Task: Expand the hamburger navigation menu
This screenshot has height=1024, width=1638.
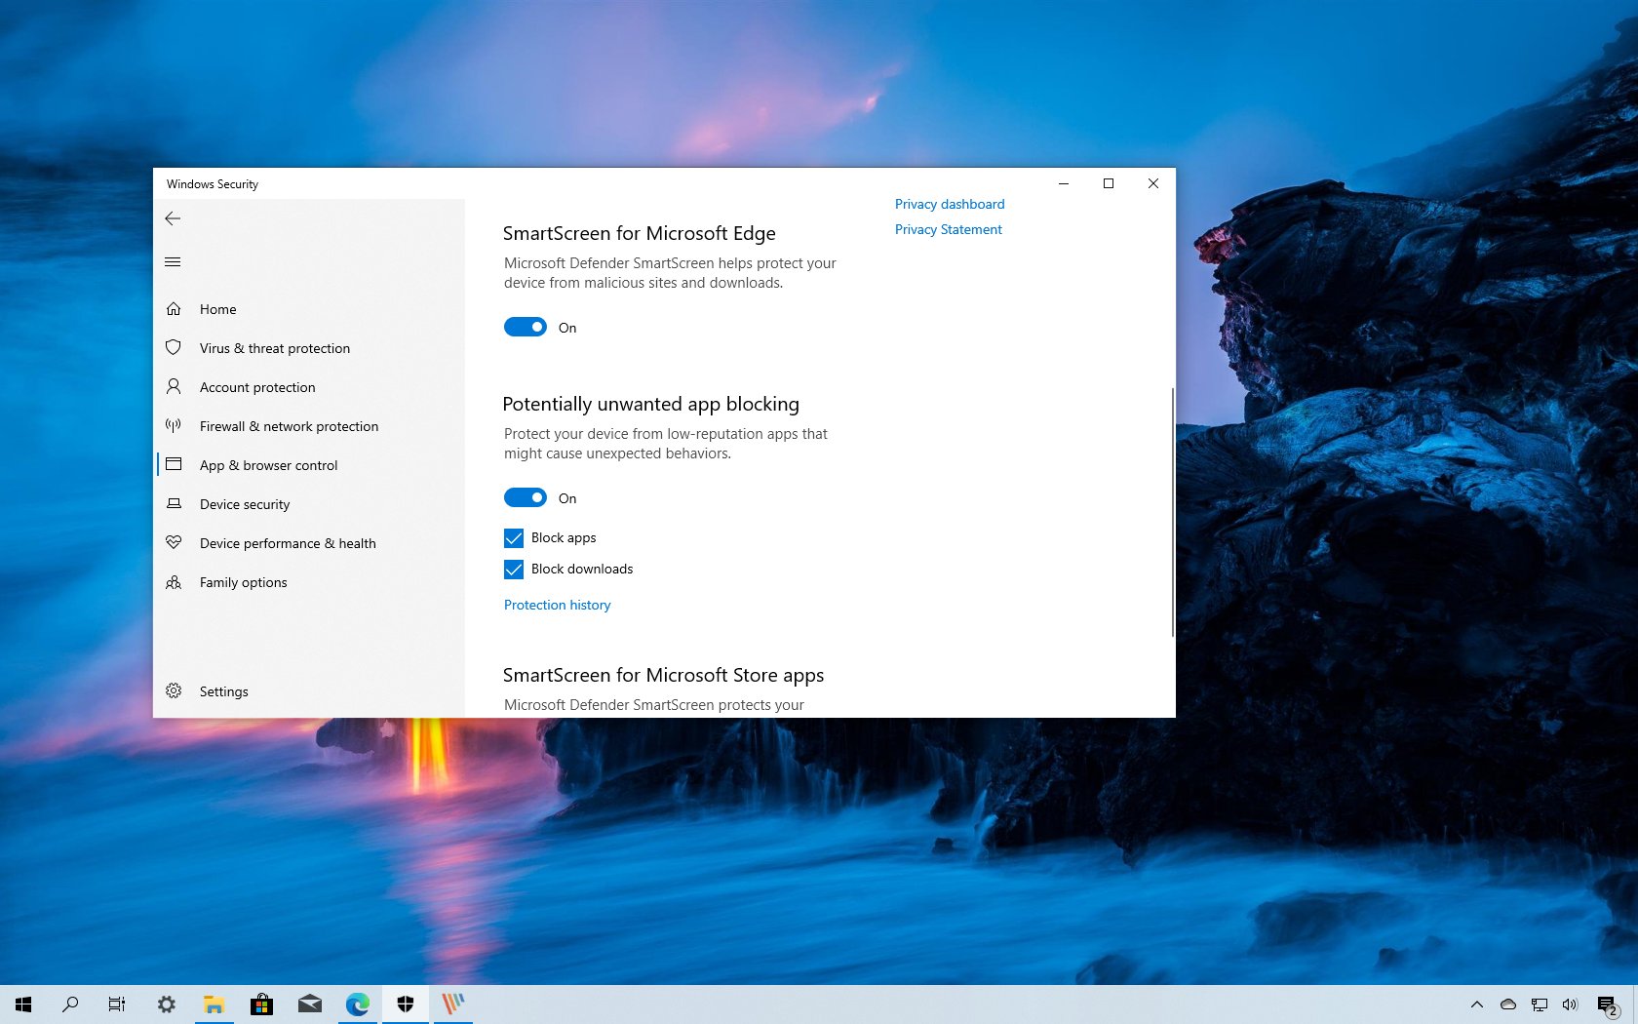Action: (x=173, y=261)
